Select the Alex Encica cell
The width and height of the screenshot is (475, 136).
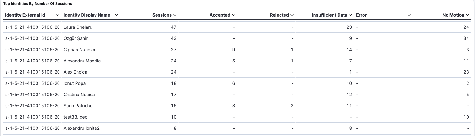pos(75,72)
